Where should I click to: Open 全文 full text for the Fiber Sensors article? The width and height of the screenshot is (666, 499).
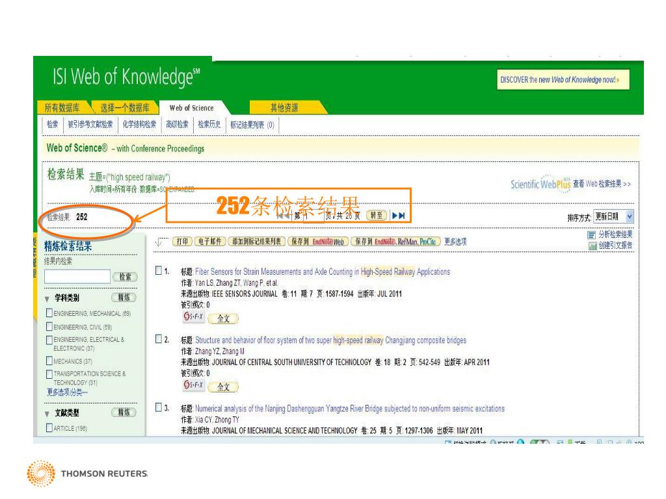(224, 318)
